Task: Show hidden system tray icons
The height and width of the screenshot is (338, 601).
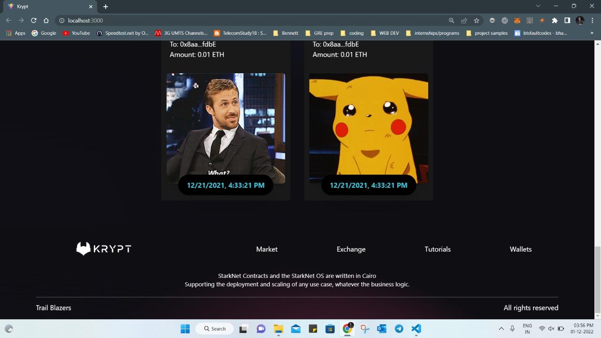Action: [501, 329]
